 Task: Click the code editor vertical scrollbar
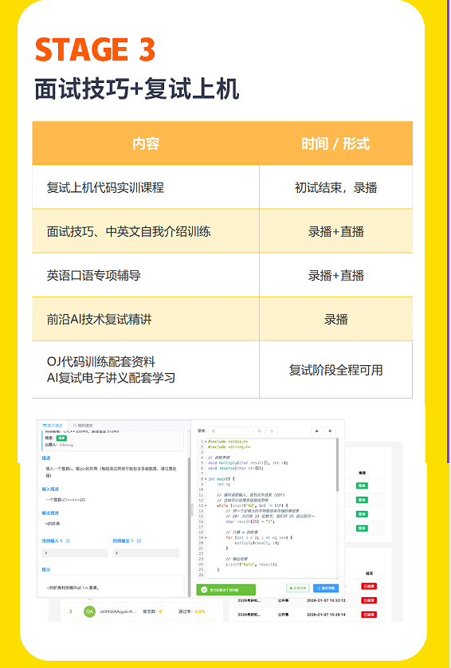tap(337, 465)
